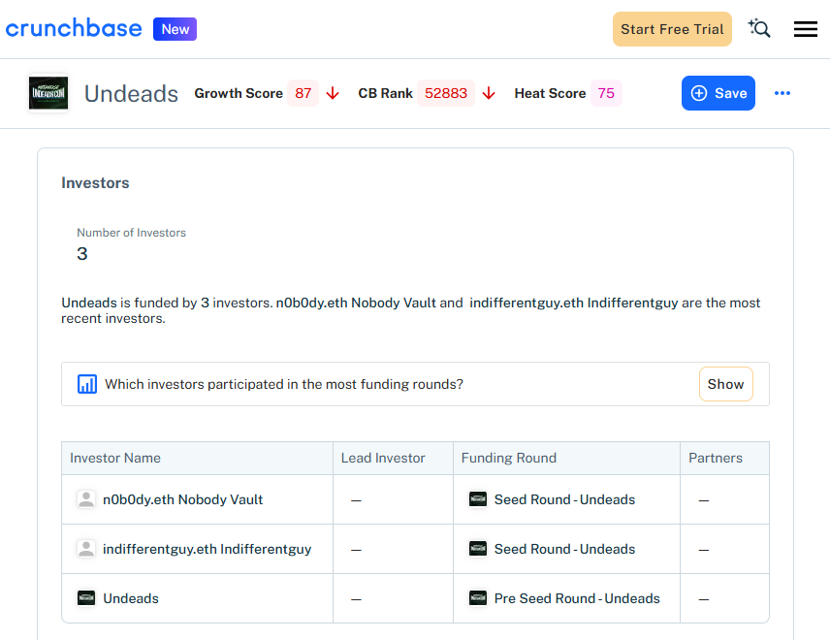830x640 pixels.
Task: Open the hamburger navigation menu
Action: [805, 28]
